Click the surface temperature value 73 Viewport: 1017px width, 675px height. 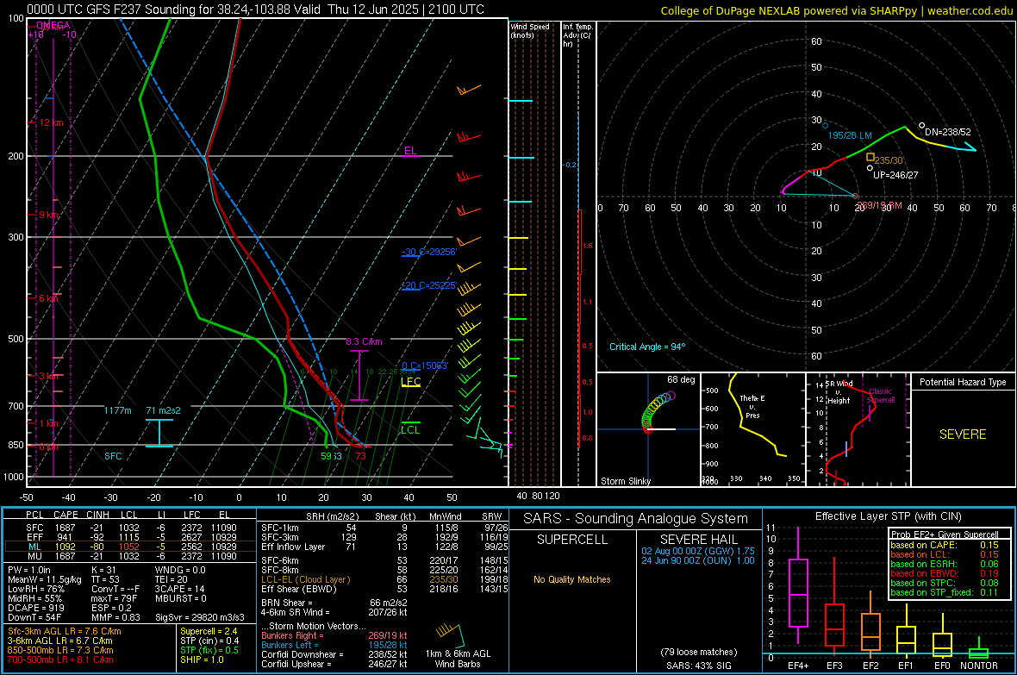tap(360, 456)
